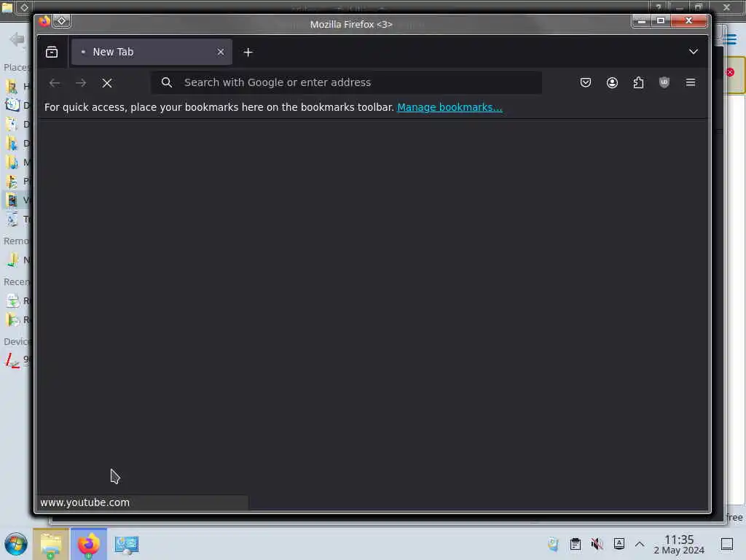Click the magnifier icon in the address bar
Screen dimensions: 746x560
167,82
